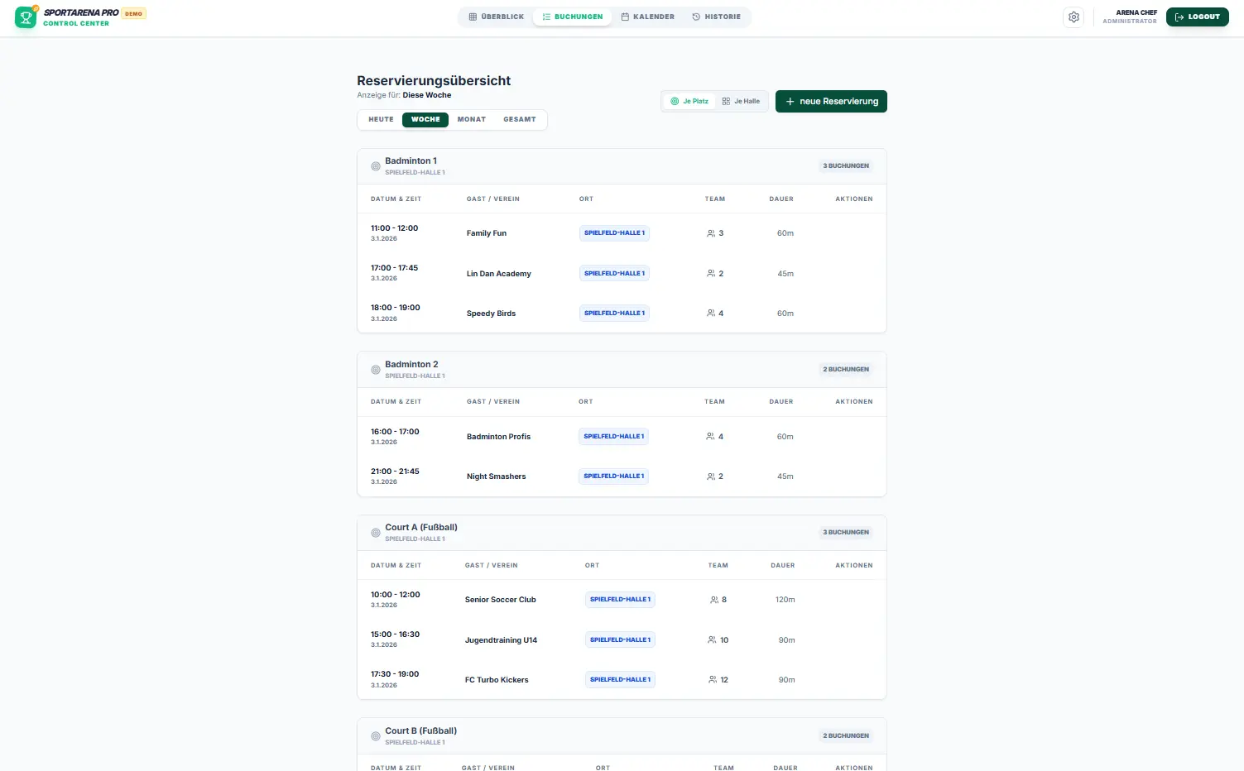Open the Historie tab
The width and height of the screenshot is (1244, 771).
[x=716, y=17]
